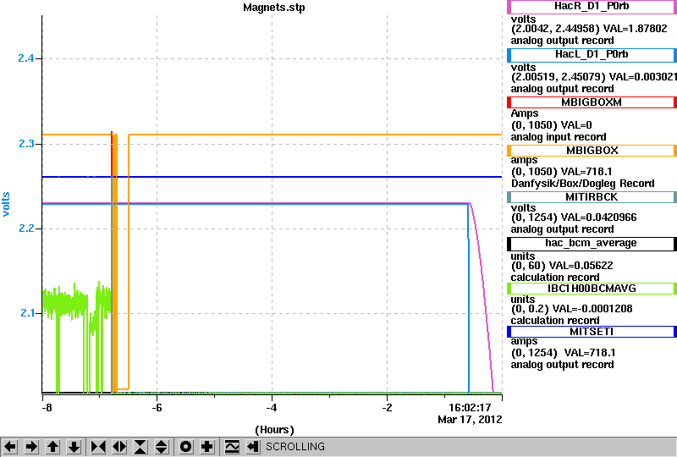Click hac_bcm_average value text VAL=0.05622
The image size is (677, 457).
(581, 266)
